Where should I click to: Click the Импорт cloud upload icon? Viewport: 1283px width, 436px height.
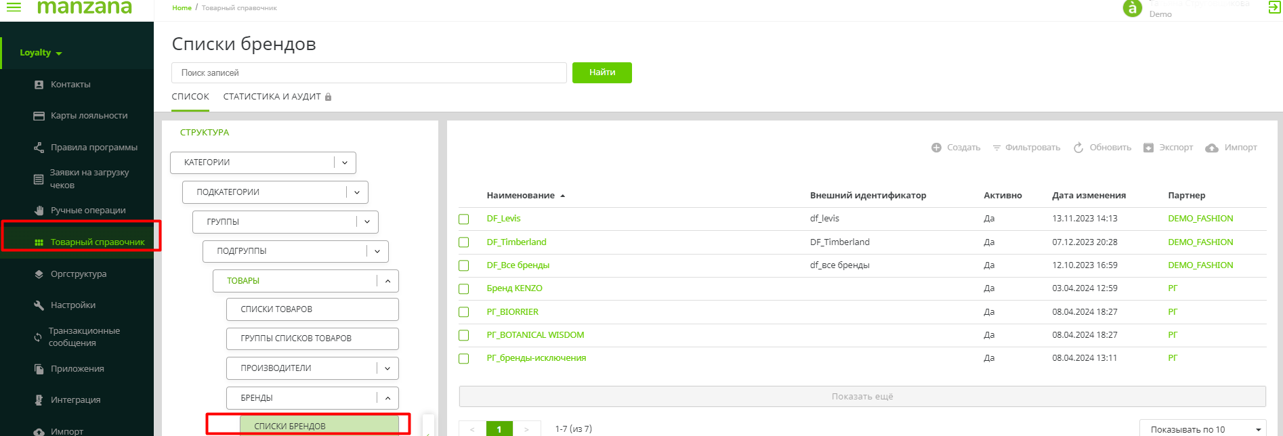[x=1212, y=148]
